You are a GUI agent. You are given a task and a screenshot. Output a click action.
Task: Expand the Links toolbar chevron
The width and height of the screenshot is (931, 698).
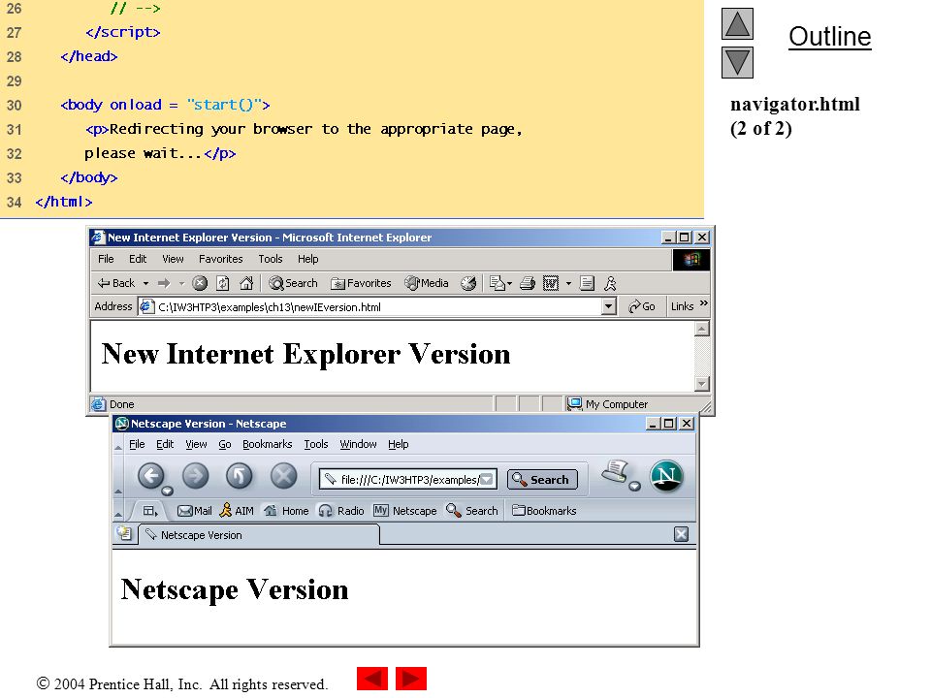click(704, 303)
